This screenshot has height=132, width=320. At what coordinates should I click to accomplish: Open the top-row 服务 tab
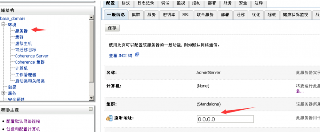point(228,3)
